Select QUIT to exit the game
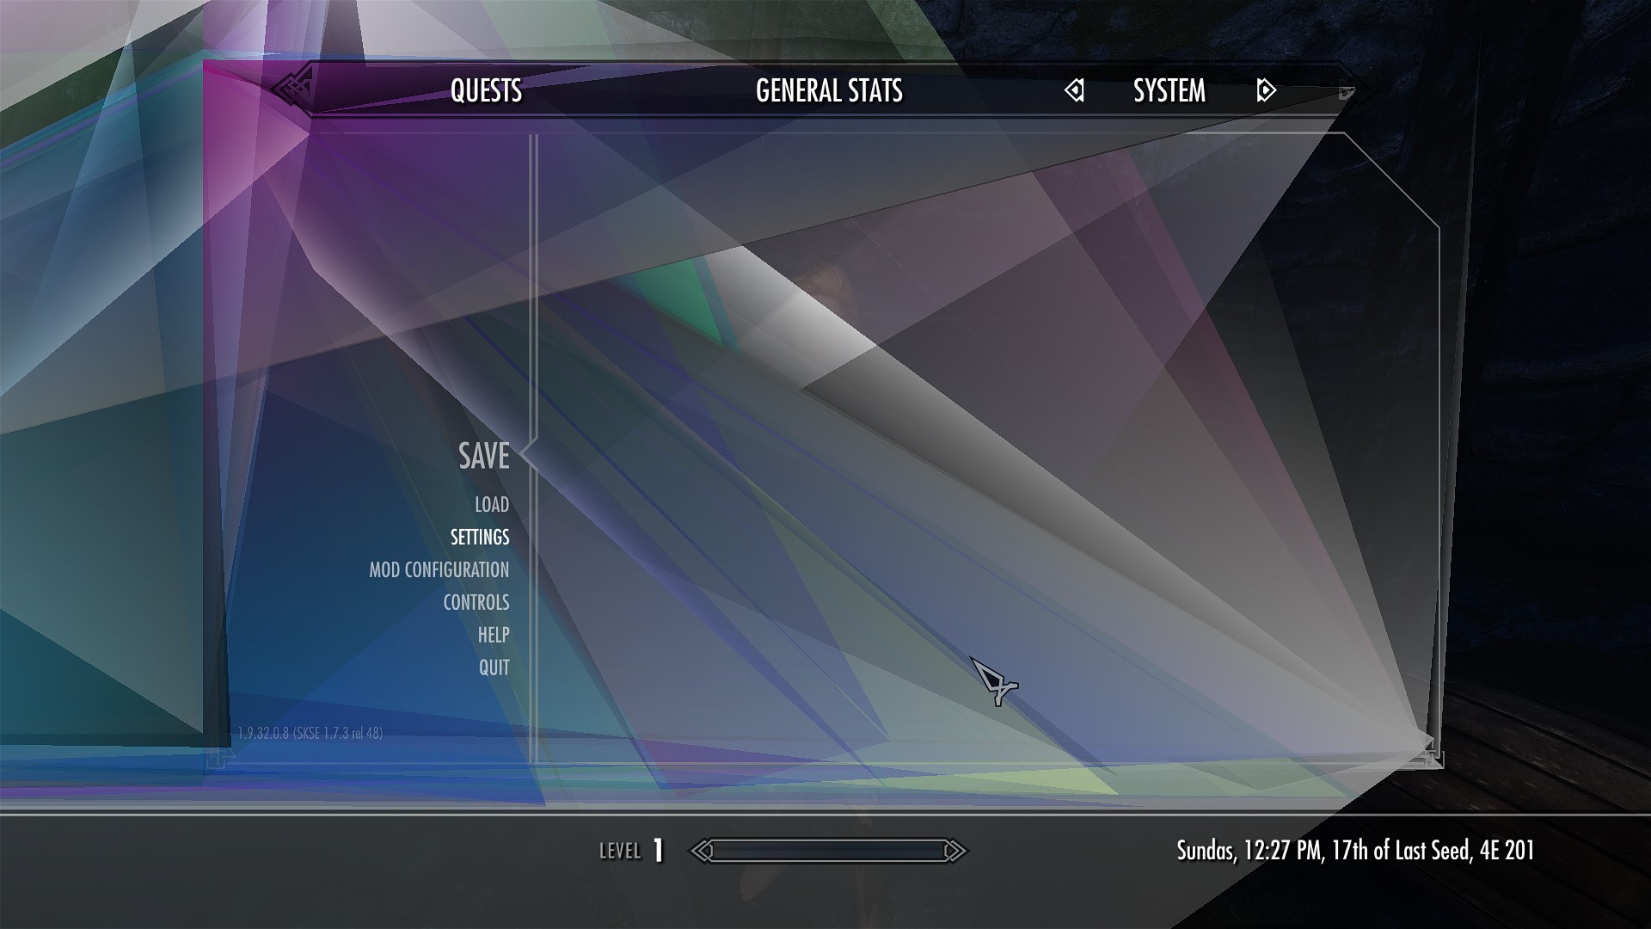 [x=494, y=668]
